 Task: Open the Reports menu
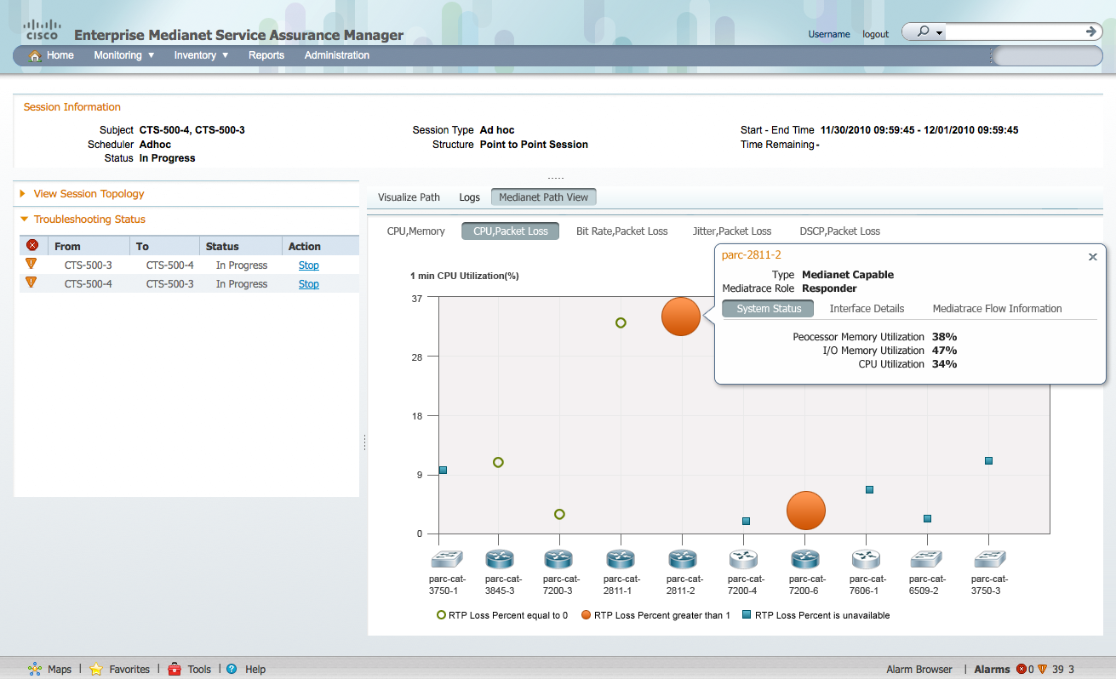point(266,55)
